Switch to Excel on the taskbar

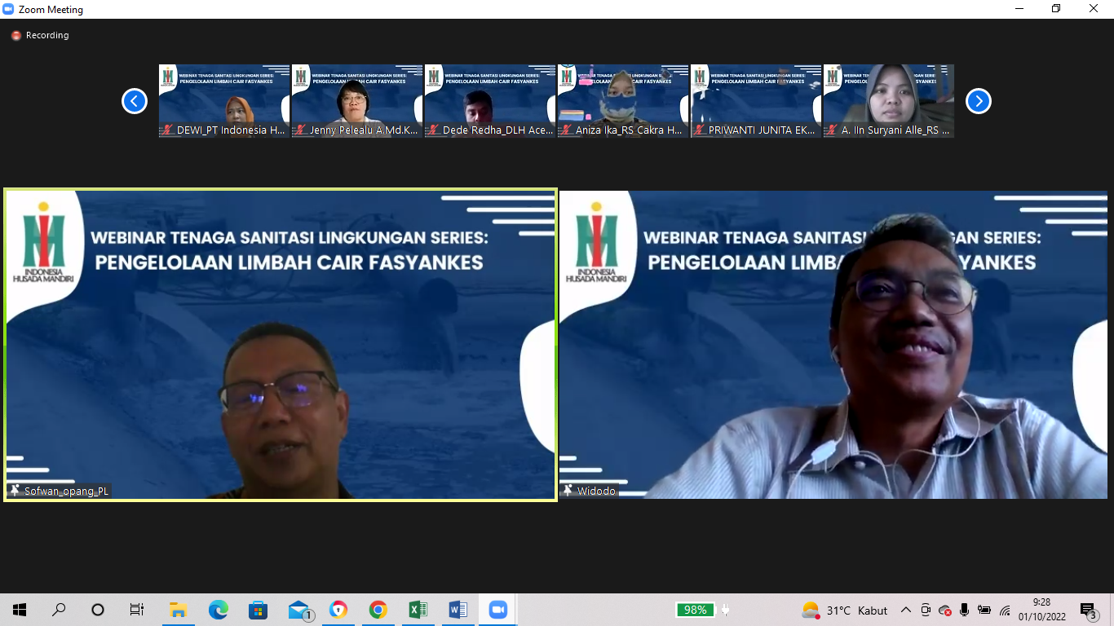(418, 610)
